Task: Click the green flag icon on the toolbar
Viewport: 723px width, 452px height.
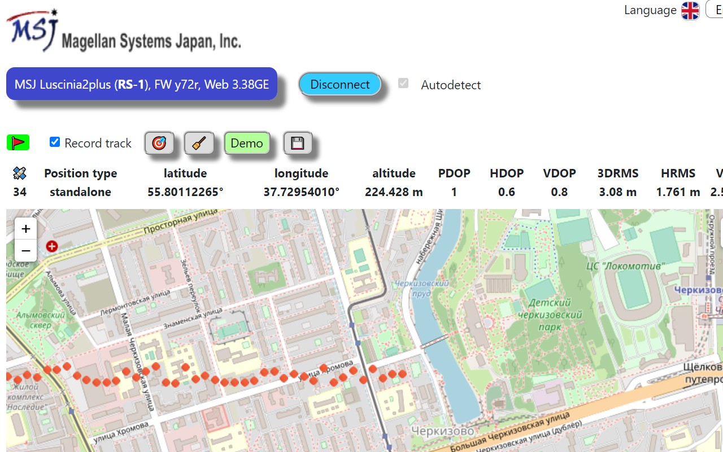Action: click(x=18, y=142)
